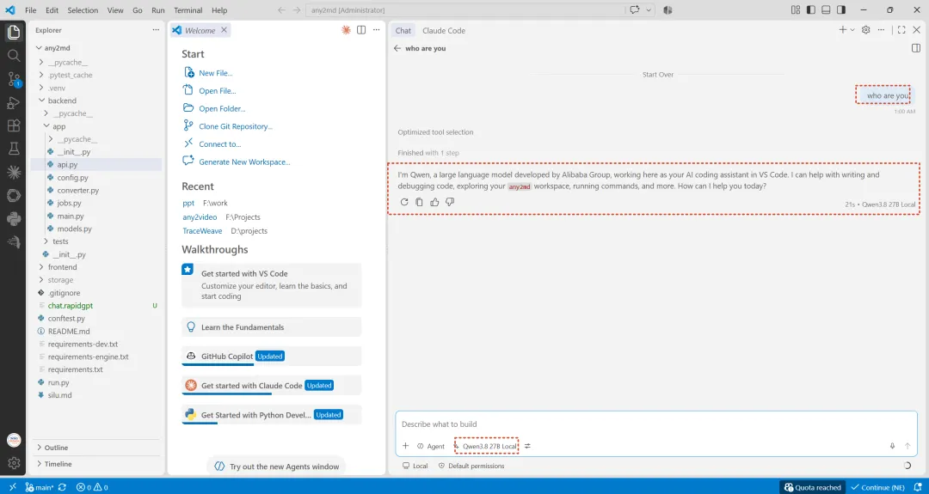Open the Explorer view in activity bar

pos(13,31)
